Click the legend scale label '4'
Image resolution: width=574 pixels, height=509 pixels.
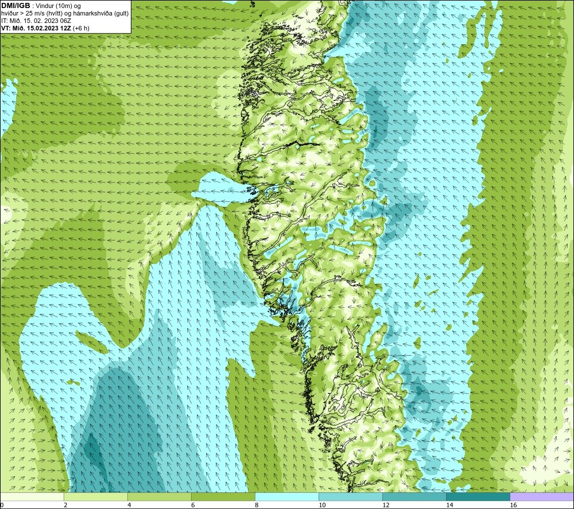click(129, 505)
